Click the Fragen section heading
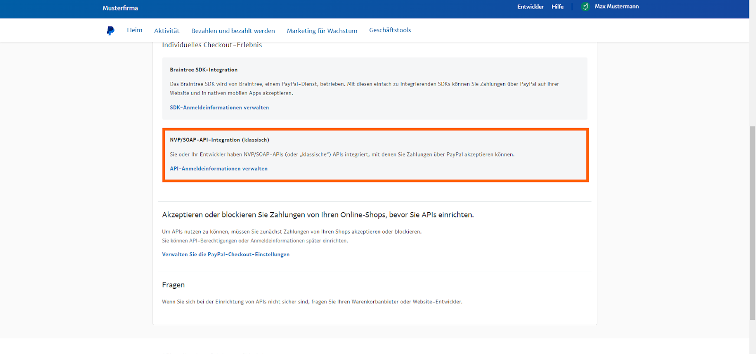This screenshot has height=354, width=756. click(x=173, y=285)
